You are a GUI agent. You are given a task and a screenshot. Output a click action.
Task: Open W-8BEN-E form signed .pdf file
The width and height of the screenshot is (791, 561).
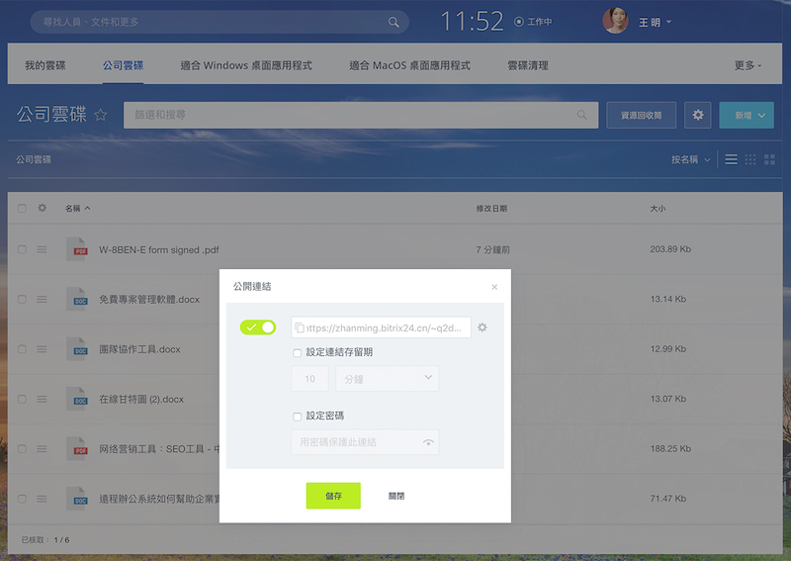159,250
